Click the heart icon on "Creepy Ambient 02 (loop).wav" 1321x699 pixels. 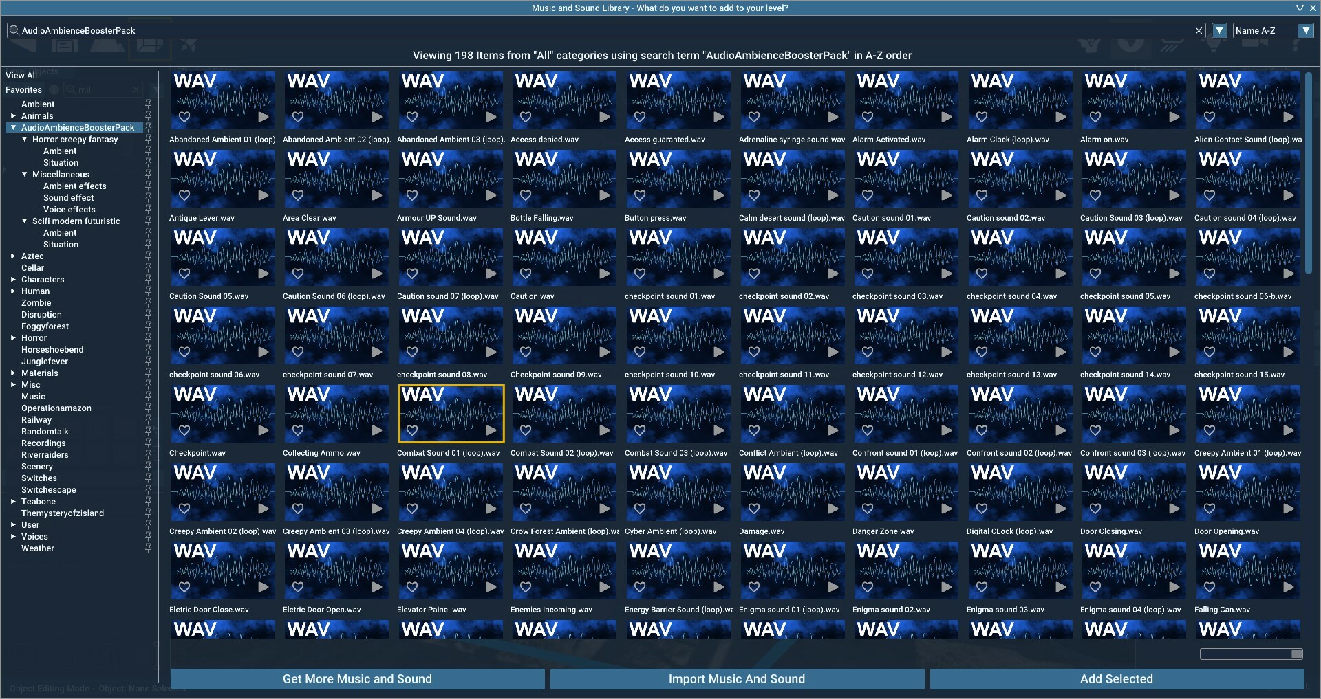[x=184, y=509]
